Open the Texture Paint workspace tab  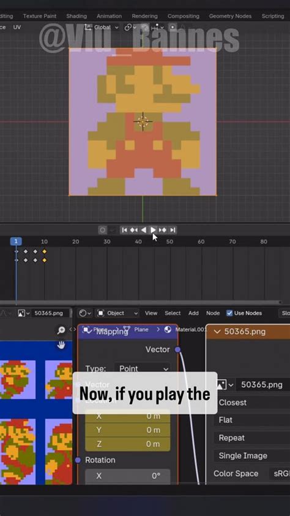coord(40,16)
